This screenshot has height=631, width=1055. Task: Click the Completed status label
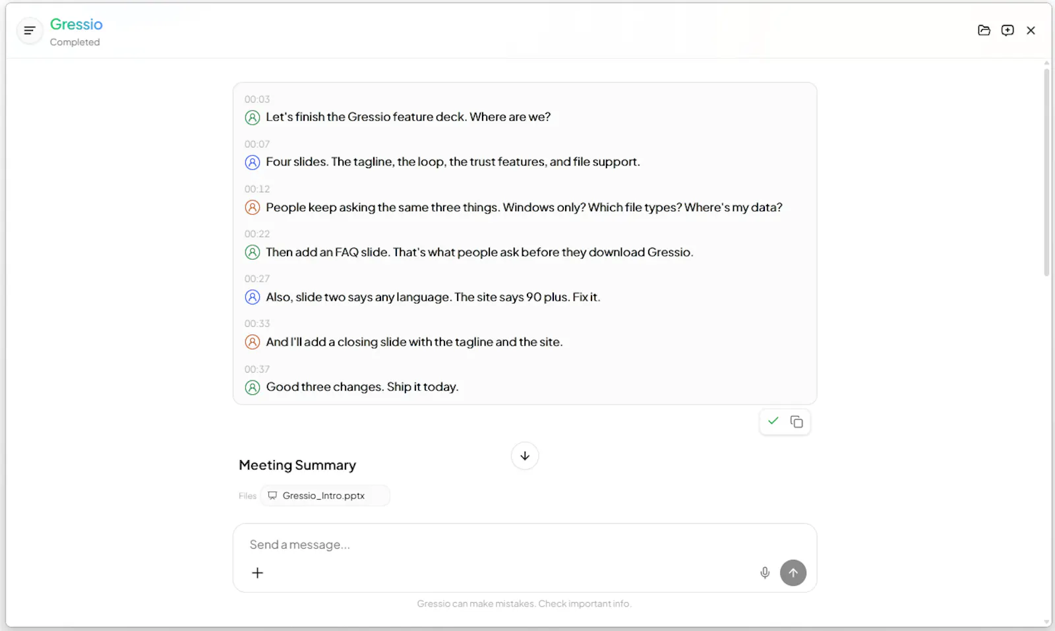pyautogui.click(x=75, y=42)
